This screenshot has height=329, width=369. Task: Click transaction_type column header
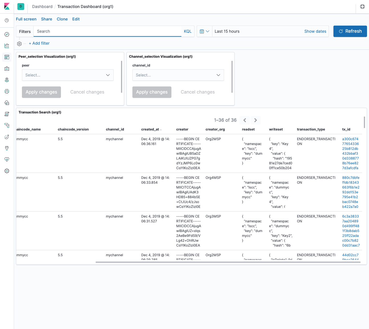tap(311, 129)
